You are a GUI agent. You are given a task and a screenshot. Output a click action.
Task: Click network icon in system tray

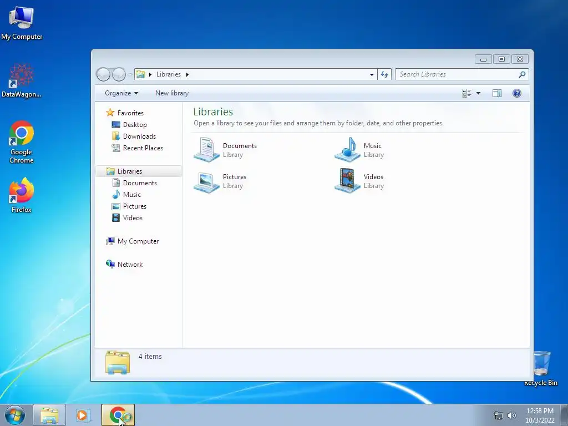[x=499, y=415]
